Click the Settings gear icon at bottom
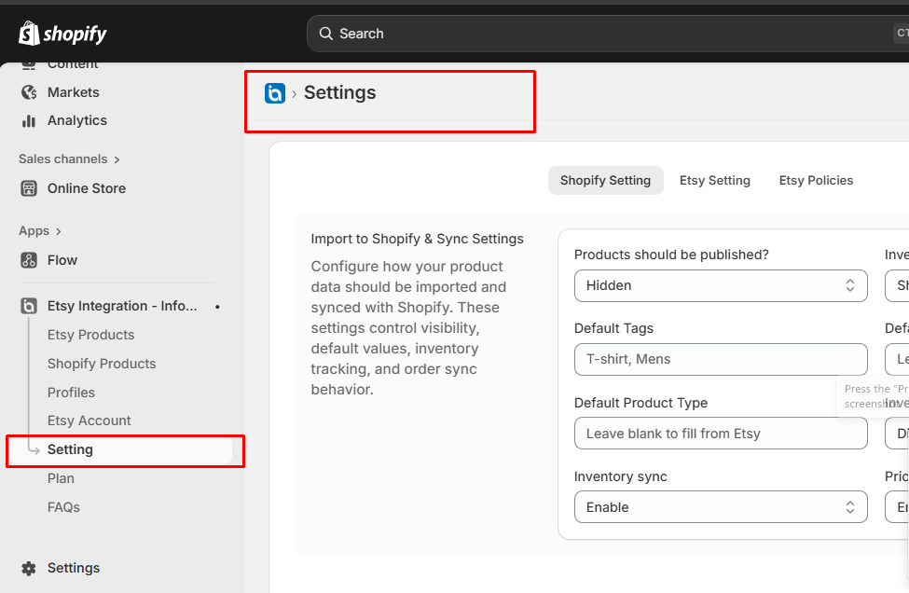The height and width of the screenshot is (593, 909). pyautogui.click(x=29, y=568)
